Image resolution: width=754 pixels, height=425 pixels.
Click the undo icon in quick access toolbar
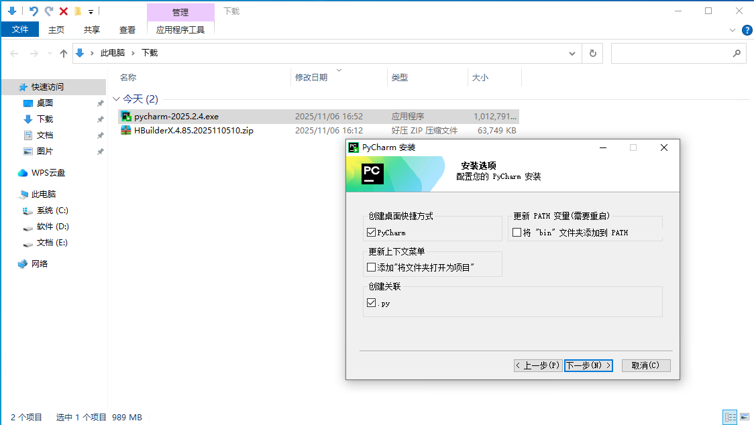click(x=34, y=11)
